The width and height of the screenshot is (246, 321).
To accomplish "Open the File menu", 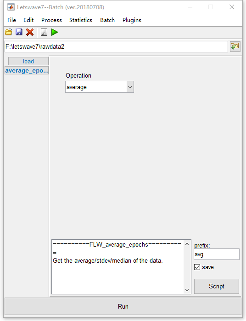I will (11, 20).
